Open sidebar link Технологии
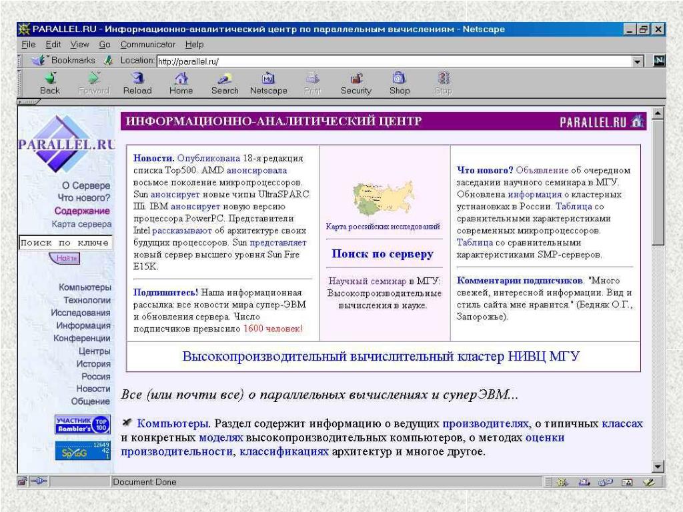The width and height of the screenshot is (683, 512). tap(87, 300)
